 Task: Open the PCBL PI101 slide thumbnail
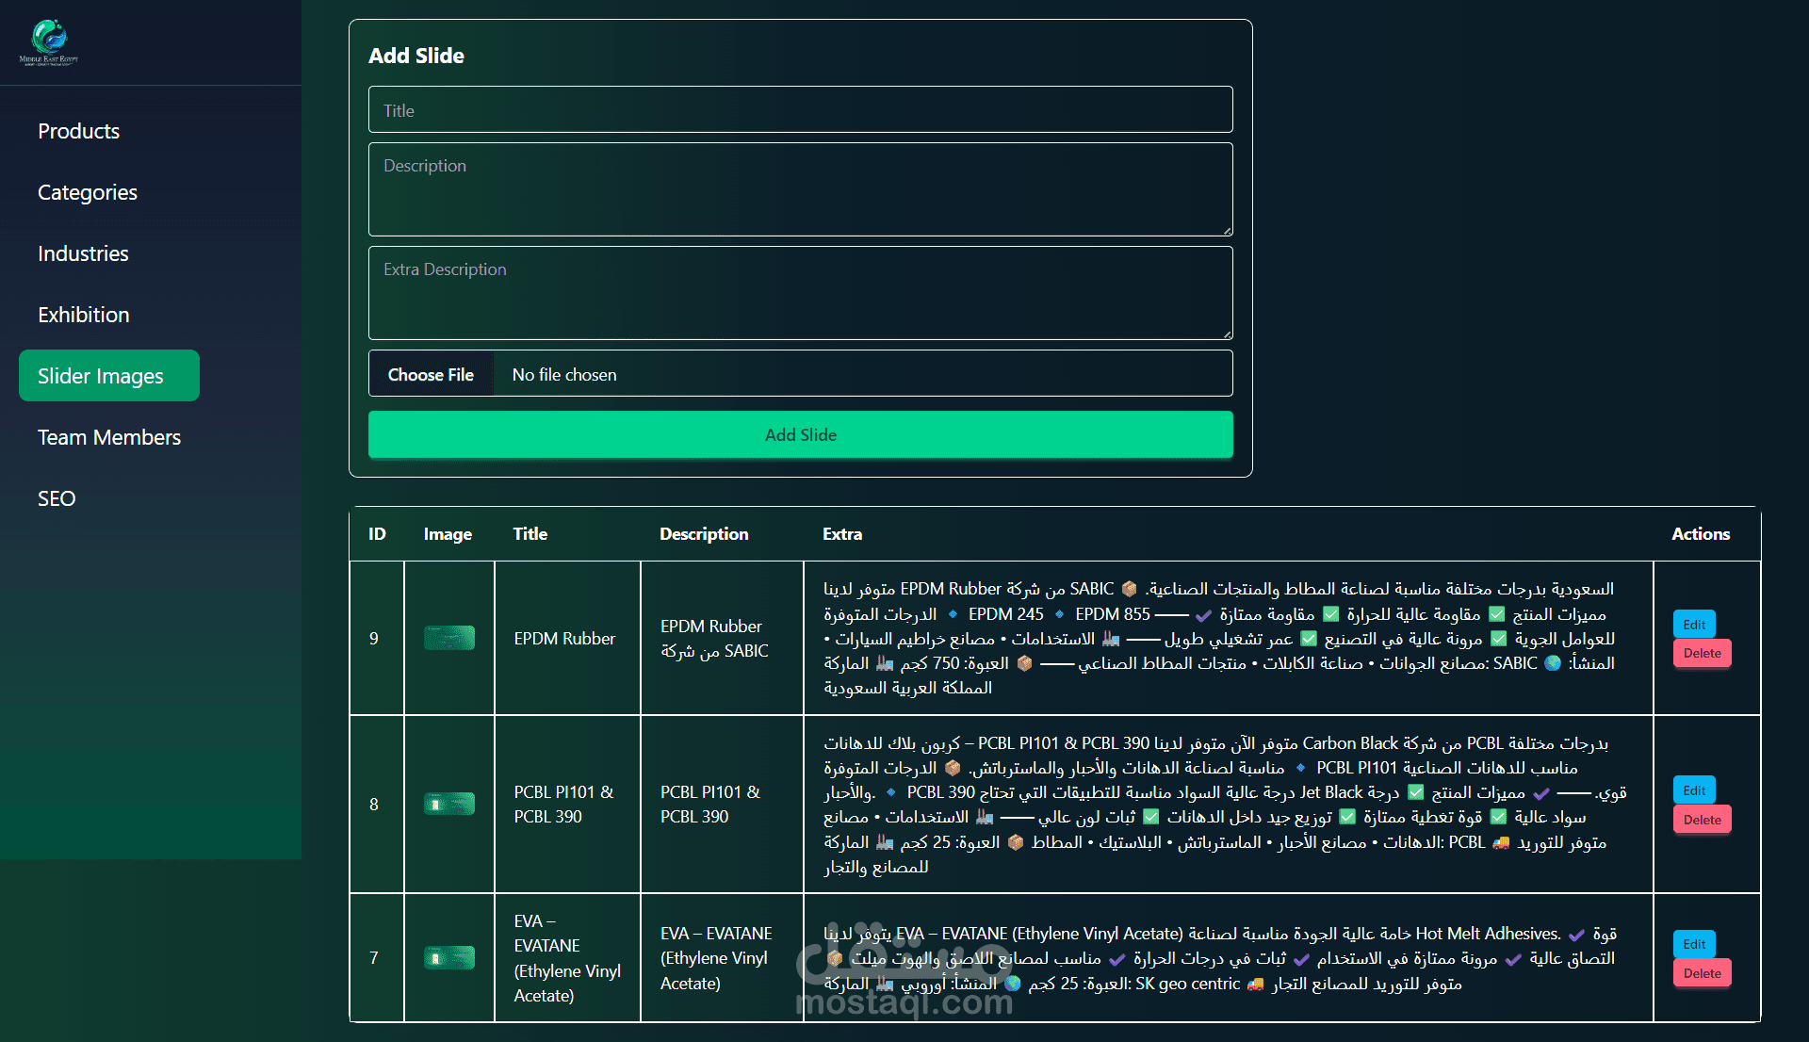[449, 804]
